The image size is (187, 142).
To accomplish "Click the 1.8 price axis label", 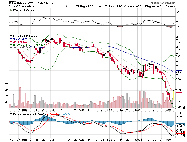I will tap(178, 85).
